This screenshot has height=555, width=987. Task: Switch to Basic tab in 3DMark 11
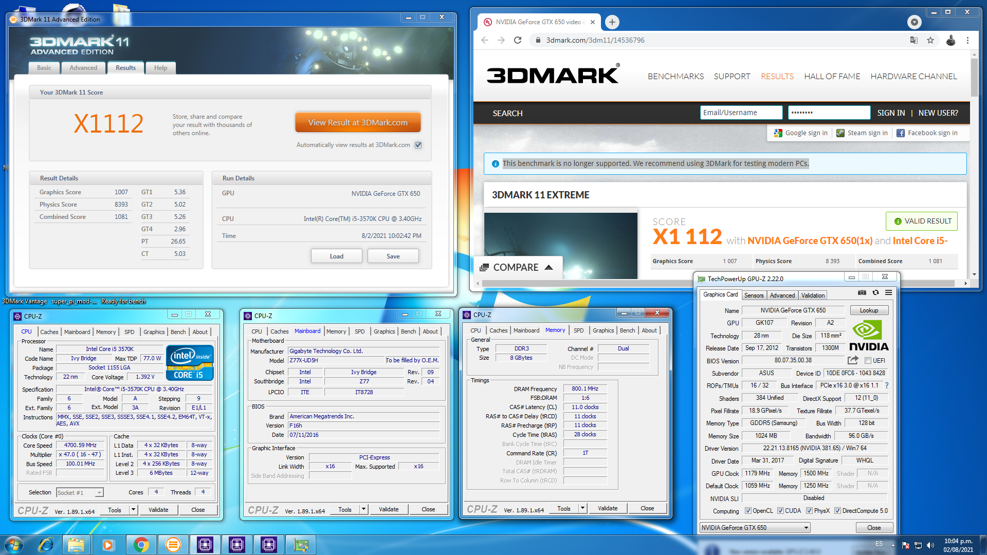coord(44,68)
